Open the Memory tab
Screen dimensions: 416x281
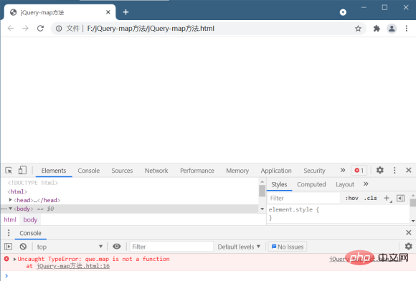(x=237, y=171)
